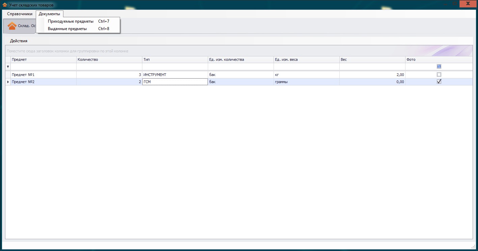
Task: Click the window resize grip in the status bar
Action: coord(473,247)
